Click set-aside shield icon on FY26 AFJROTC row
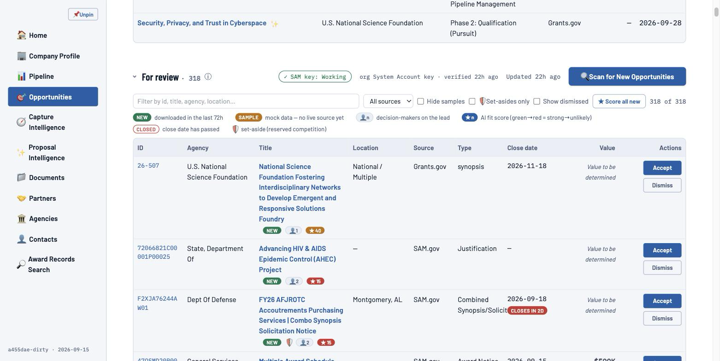The height and width of the screenshot is (361, 720). pyautogui.click(x=289, y=342)
